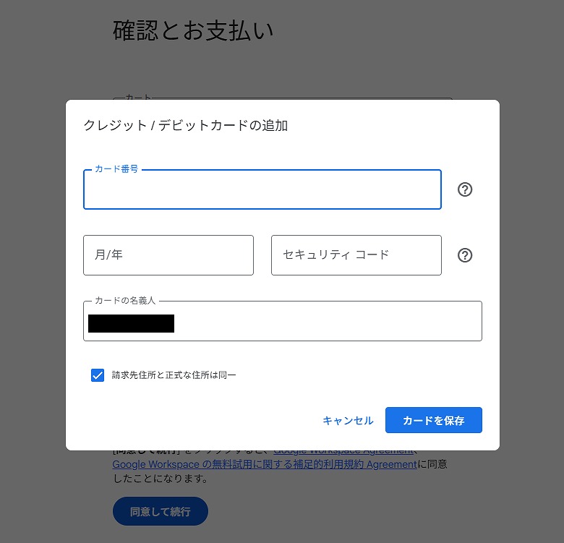Click the クレジット / デビットカードの追加 dialog title
Screen dimensions: 564x543
coord(185,125)
